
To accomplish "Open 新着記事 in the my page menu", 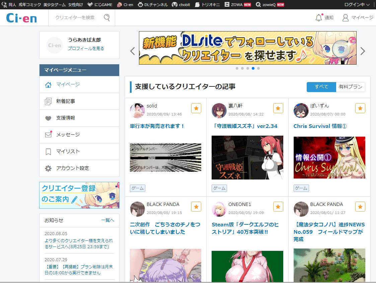I will 79,101.
